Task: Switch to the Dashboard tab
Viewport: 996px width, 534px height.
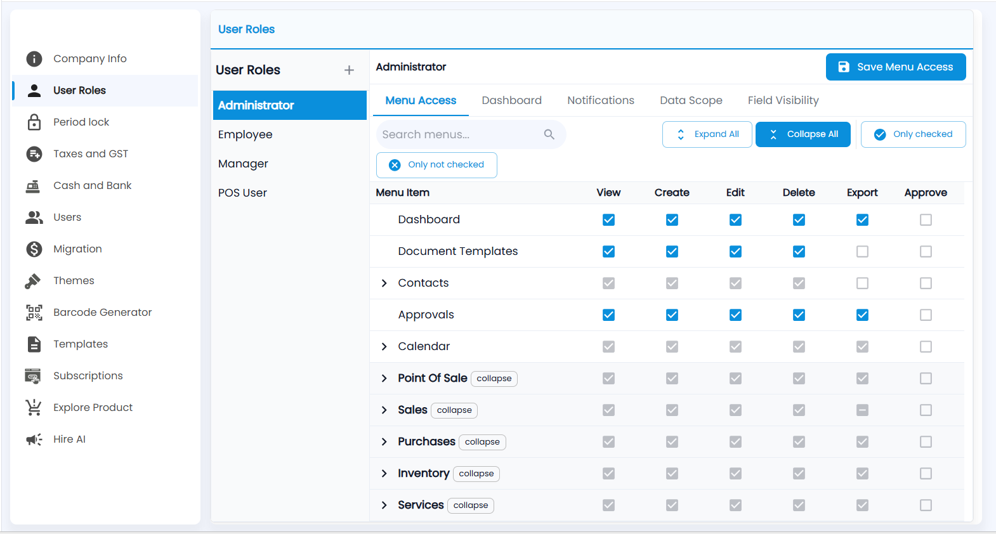Action: coord(511,100)
